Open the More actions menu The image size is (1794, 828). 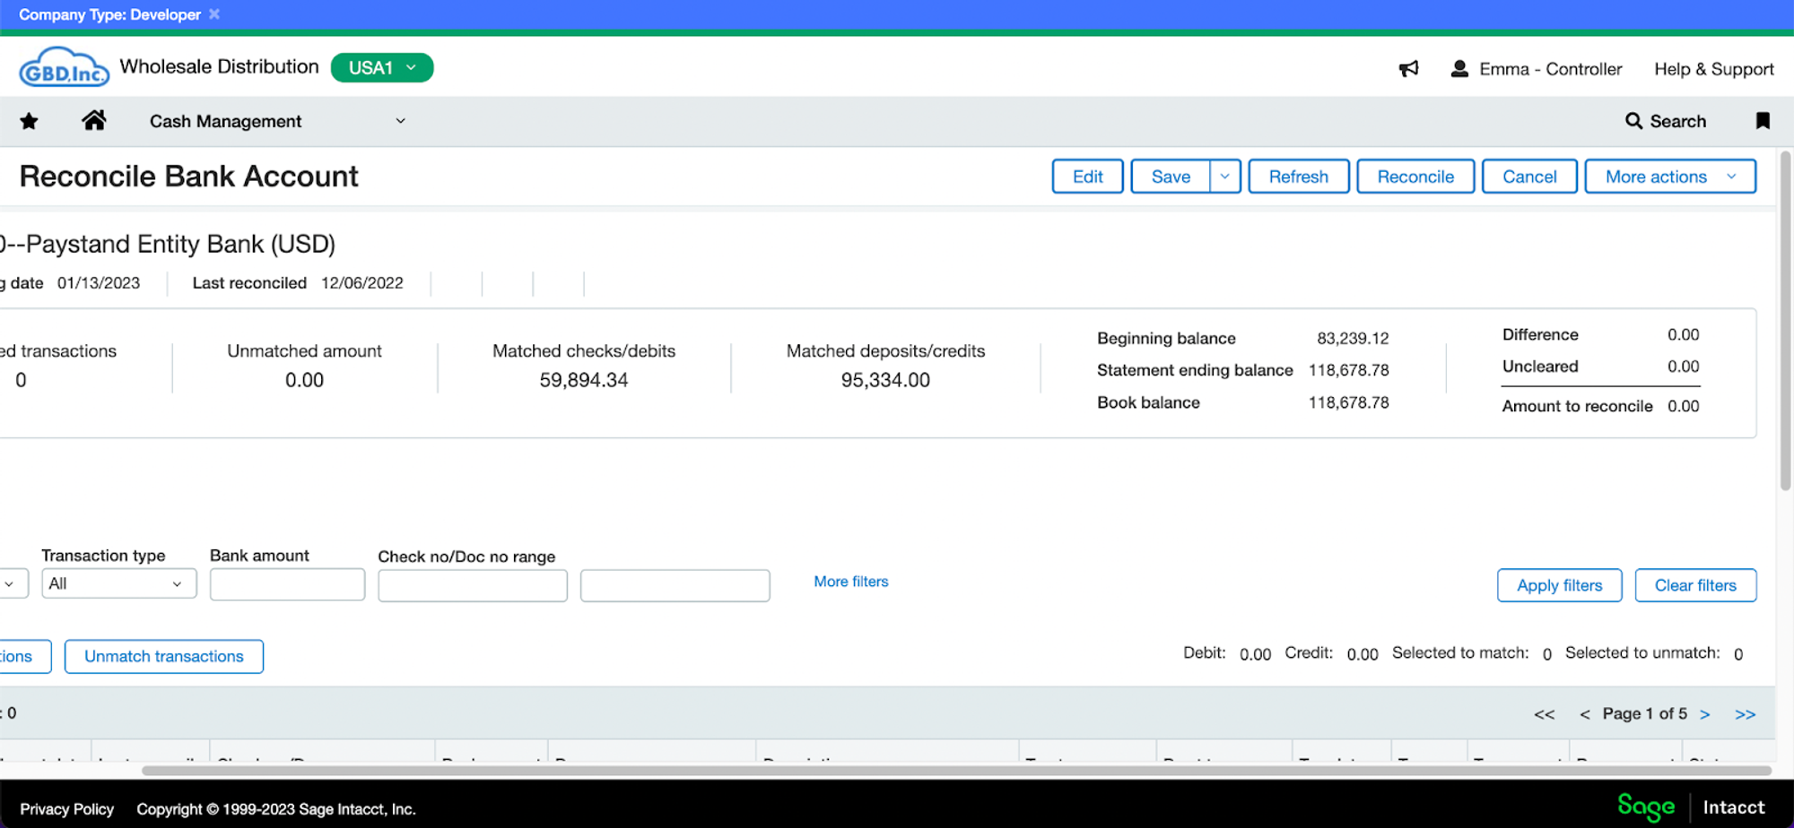(x=1668, y=176)
